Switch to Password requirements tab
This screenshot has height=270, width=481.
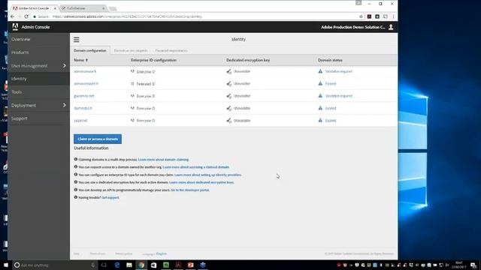171,50
